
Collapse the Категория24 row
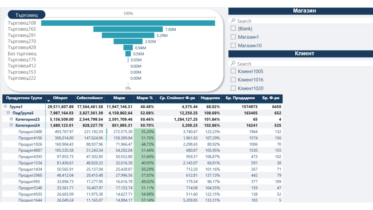coord(11,125)
